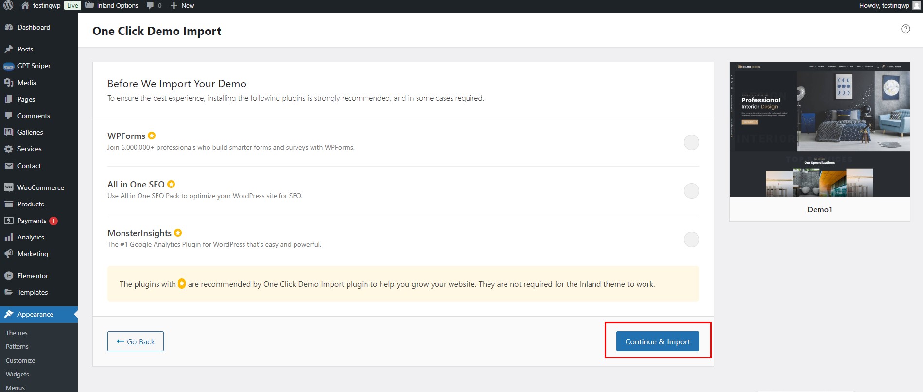Screen dimensions: 923x392
Task: Click the Marketing megaphone icon
Action: pyautogui.click(x=9, y=254)
